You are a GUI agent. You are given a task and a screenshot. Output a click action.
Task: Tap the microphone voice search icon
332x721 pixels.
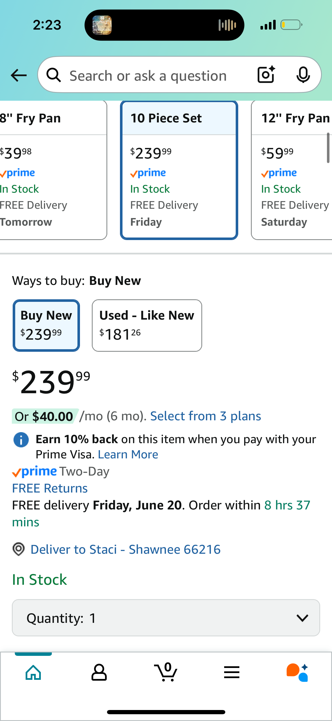point(303,75)
